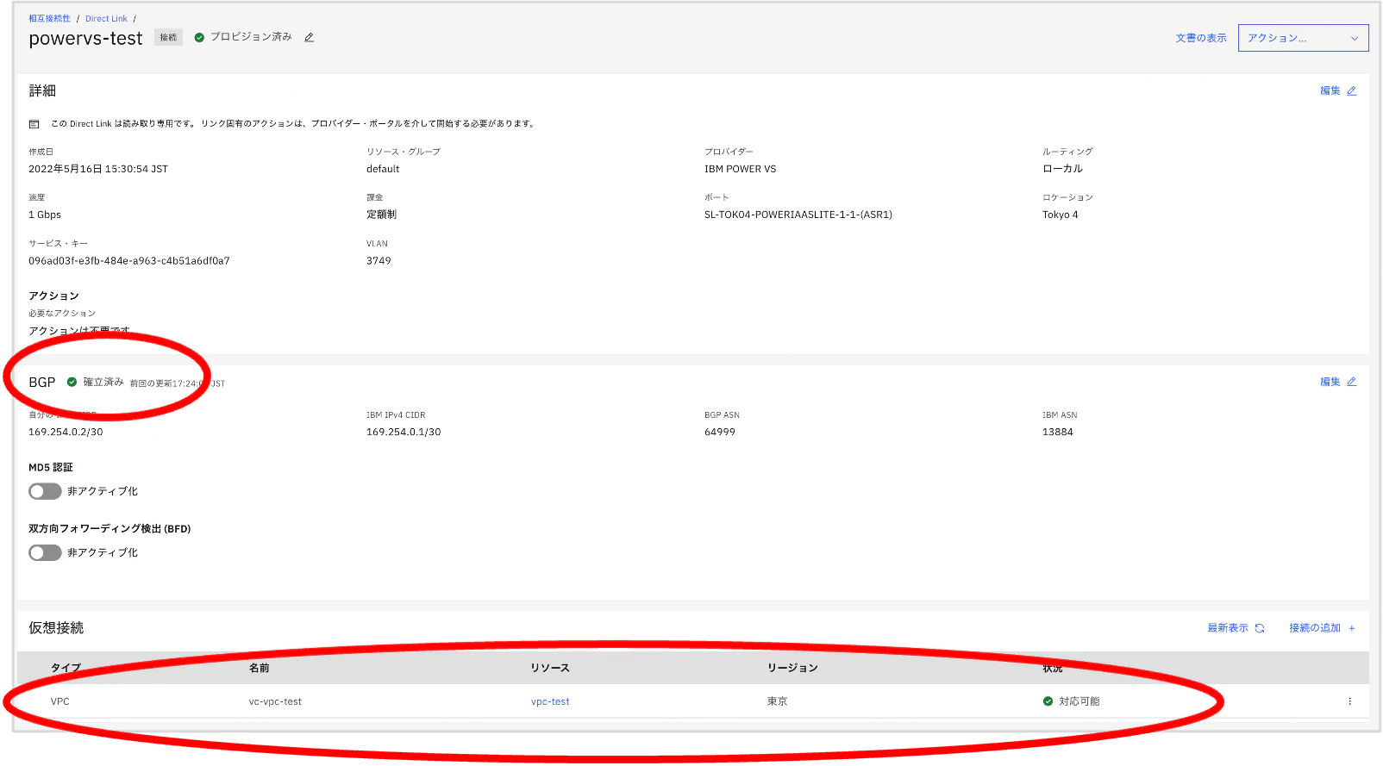1383x766 pixels.
Task: Click the resource group value default
Action: (x=383, y=169)
